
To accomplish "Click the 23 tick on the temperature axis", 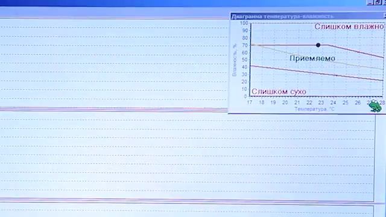I will [321, 102].
